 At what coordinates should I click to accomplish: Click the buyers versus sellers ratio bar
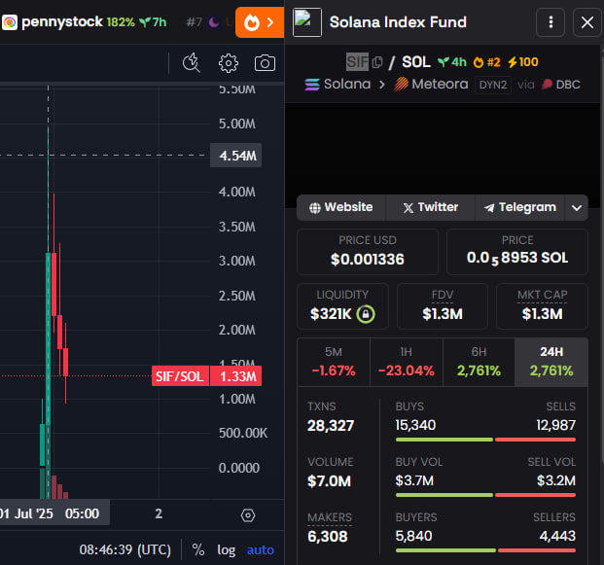pos(485,550)
